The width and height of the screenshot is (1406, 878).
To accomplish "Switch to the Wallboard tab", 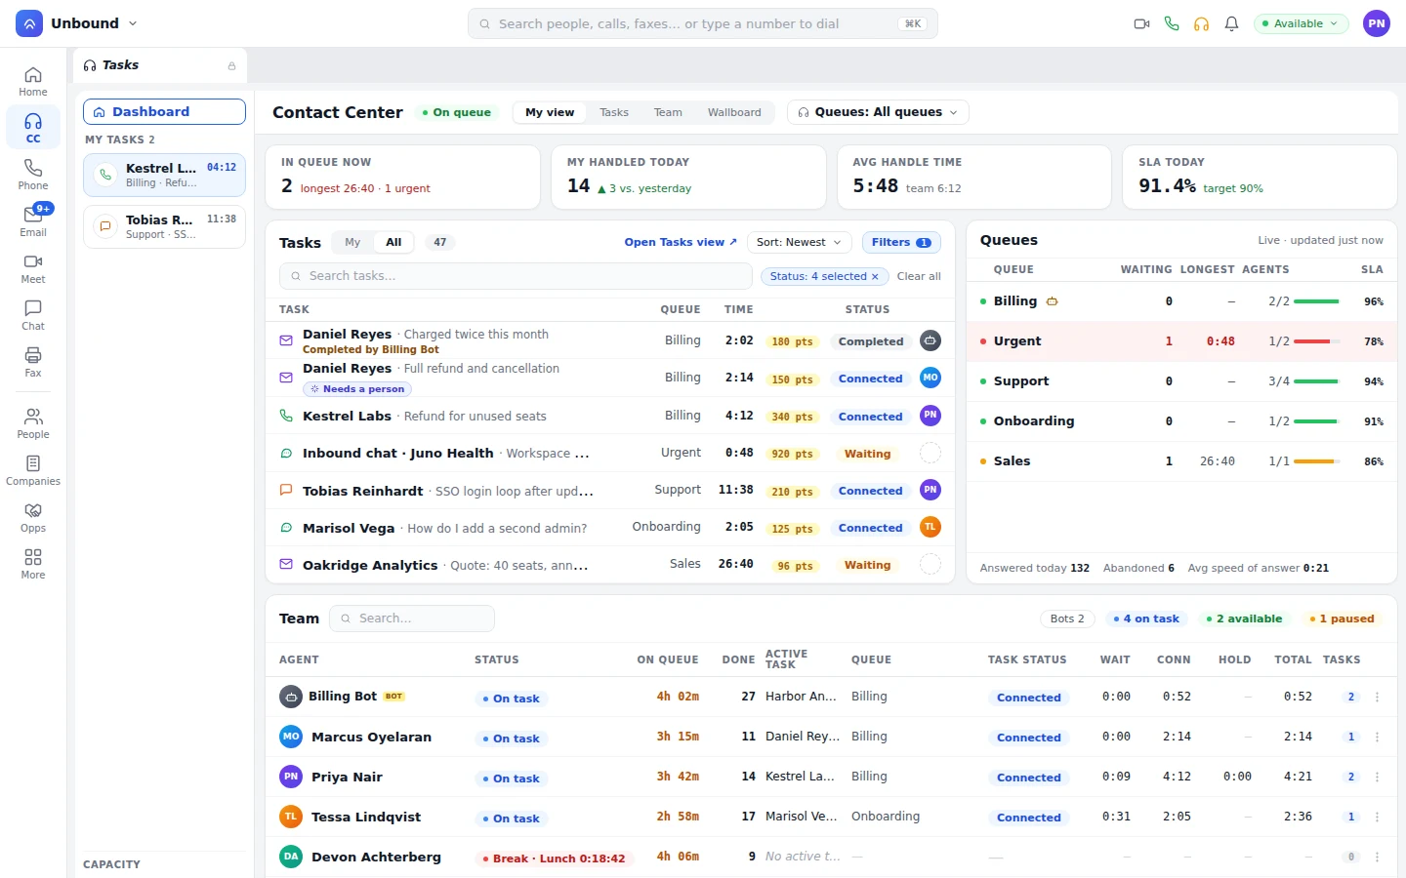I will tap(734, 112).
